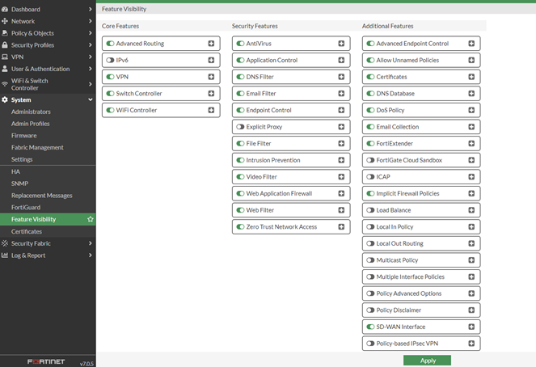Click the plus icon for AntiVirus

click(341, 44)
